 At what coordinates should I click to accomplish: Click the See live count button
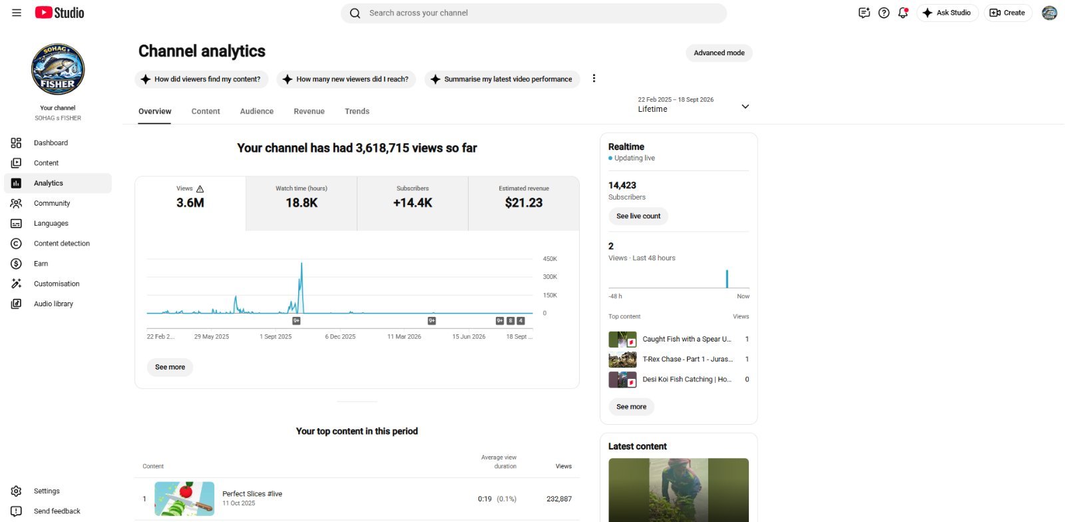pyautogui.click(x=638, y=216)
